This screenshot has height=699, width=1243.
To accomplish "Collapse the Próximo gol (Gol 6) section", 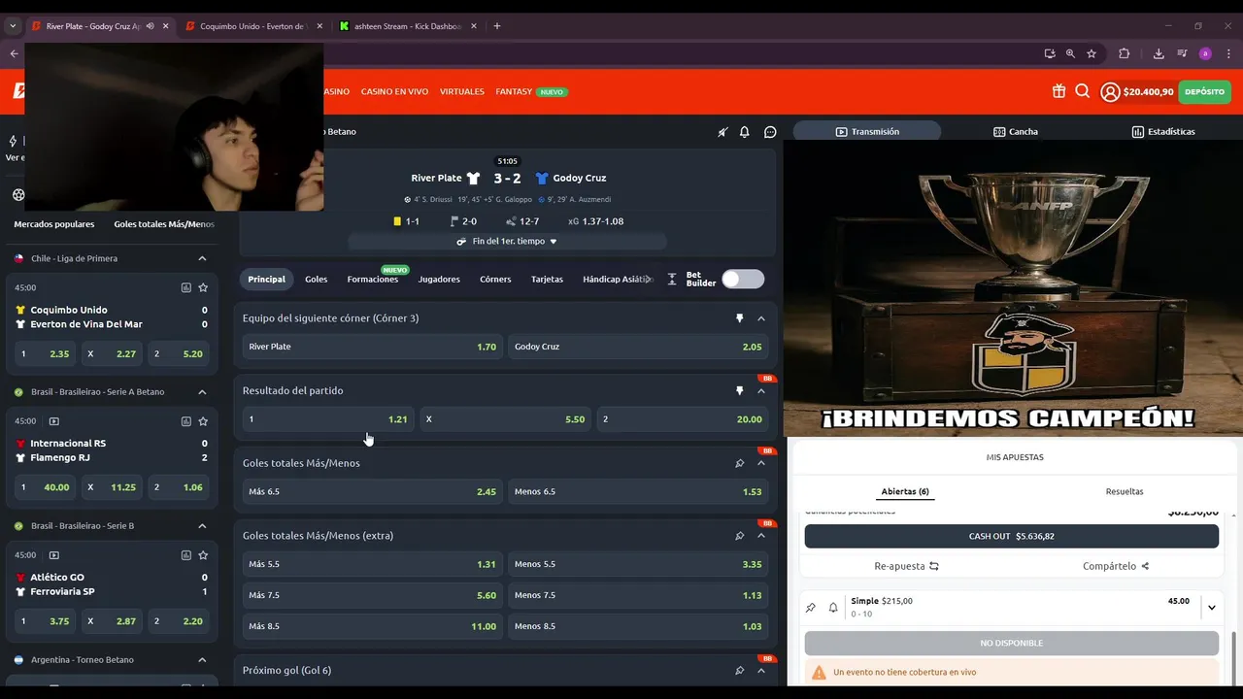I will (761, 670).
